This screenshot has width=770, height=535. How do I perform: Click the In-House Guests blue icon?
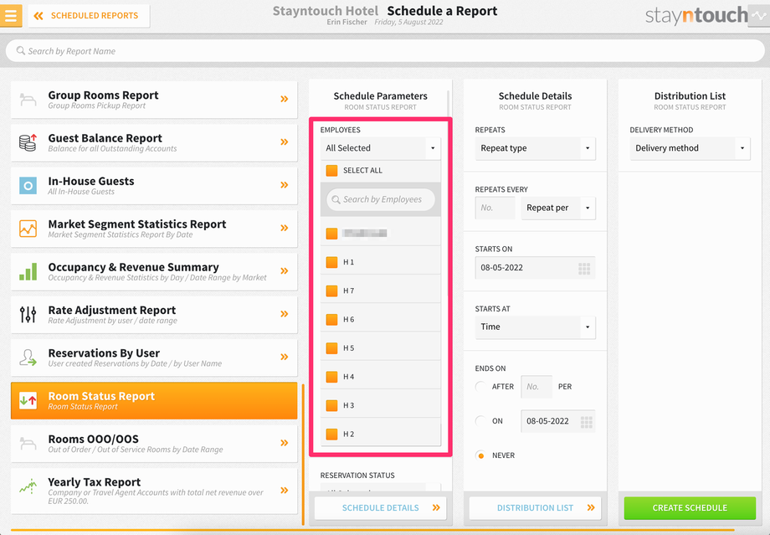[x=28, y=186]
